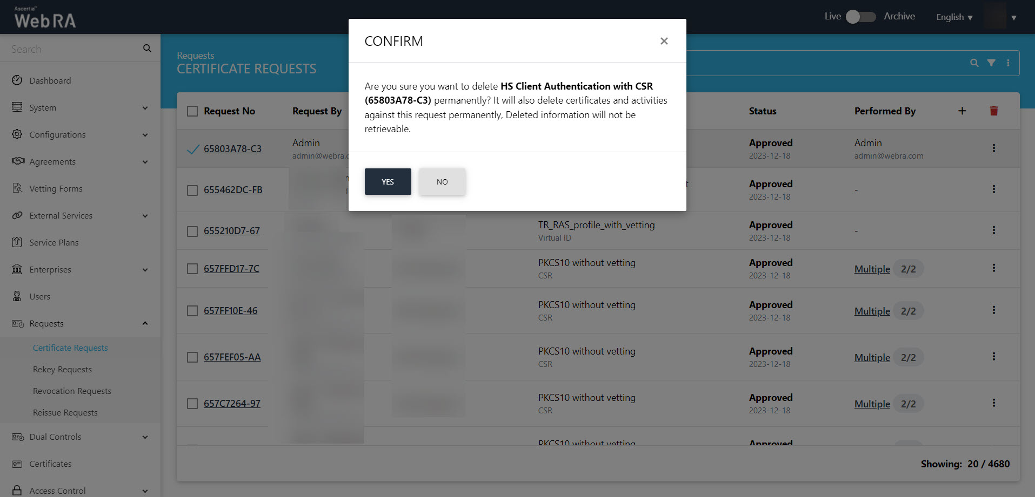Open the Revocation Requests submenu item
This screenshot has height=497, width=1035.
tap(72, 391)
